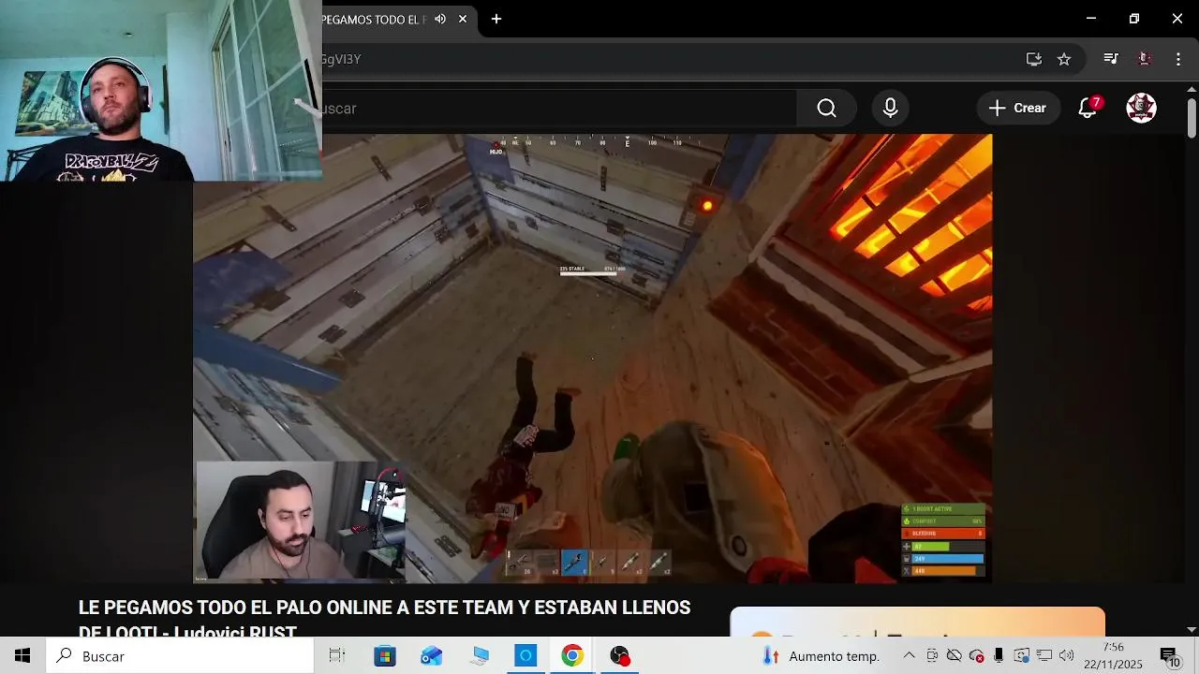Screen dimensions: 1199x674
Task: Click the YouTube search magnifier button
Action: (x=826, y=108)
